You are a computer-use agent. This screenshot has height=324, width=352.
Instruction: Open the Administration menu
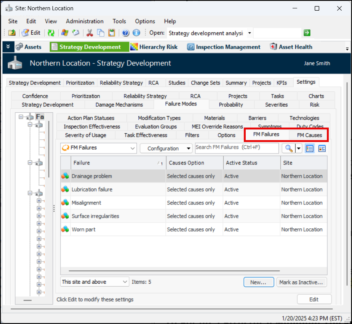tap(85, 21)
